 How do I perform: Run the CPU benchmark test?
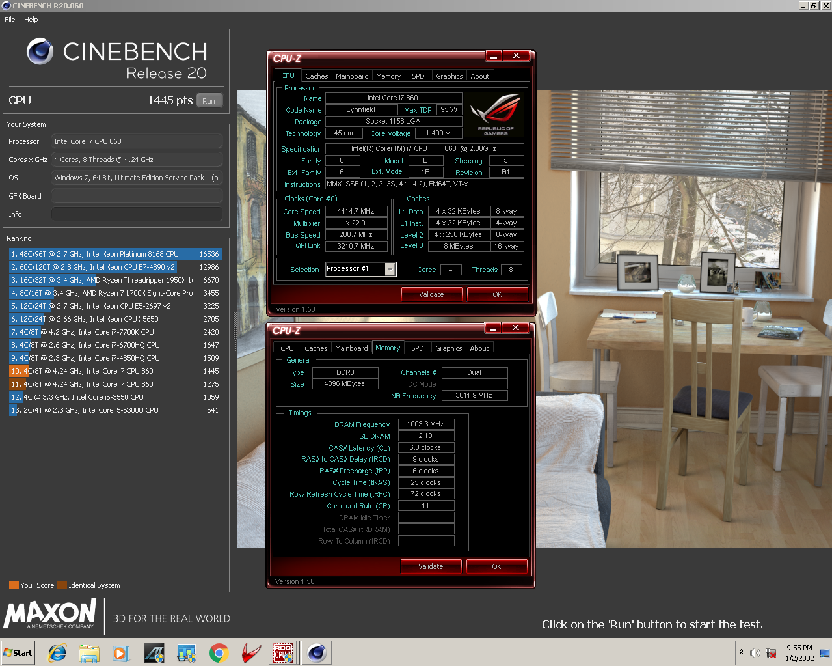tap(209, 101)
